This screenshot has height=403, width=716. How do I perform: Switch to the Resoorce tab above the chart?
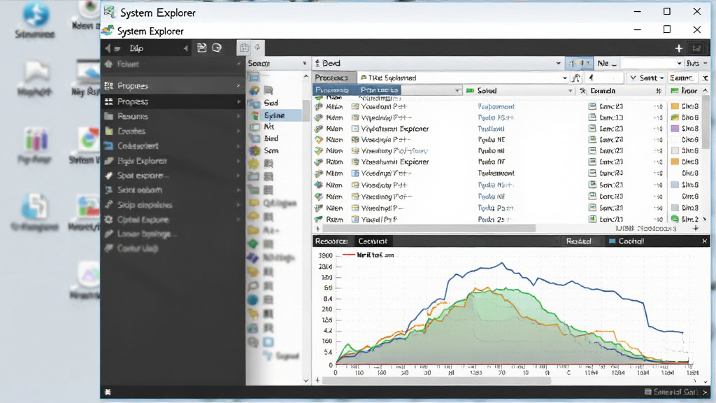pyautogui.click(x=331, y=241)
